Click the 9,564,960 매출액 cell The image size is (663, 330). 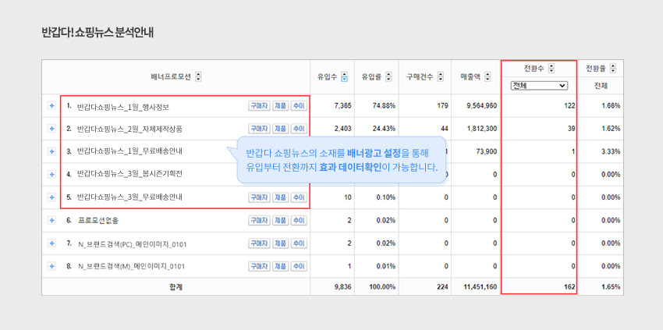point(482,106)
